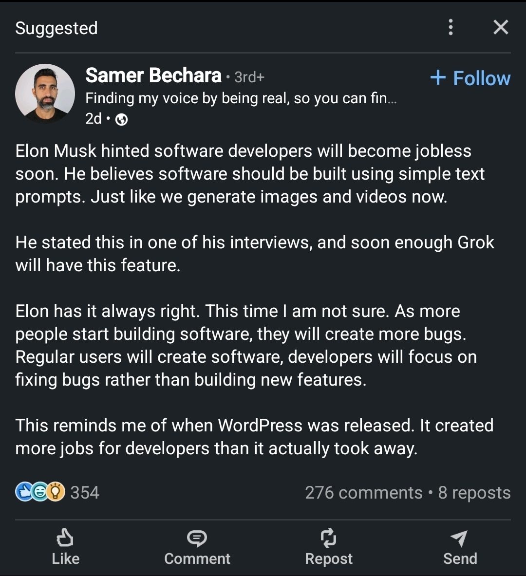The height and width of the screenshot is (576, 526).
Task: Click the funny laughing reaction badge
Action: click(x=39, y=492)
